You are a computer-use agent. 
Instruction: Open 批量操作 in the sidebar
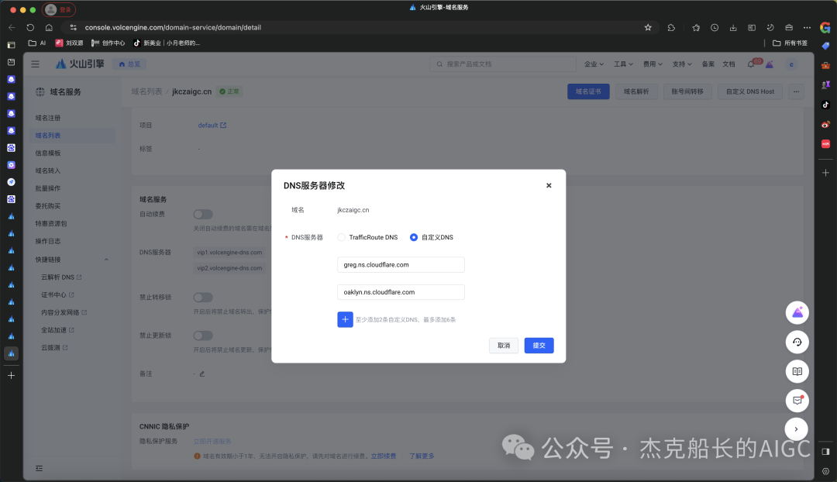coord(48,188)
